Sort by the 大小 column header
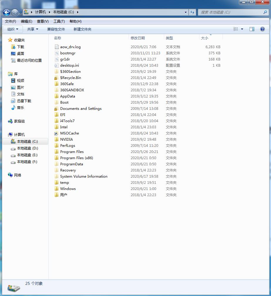This screenshot has width=271, height=296. (205, 38)
